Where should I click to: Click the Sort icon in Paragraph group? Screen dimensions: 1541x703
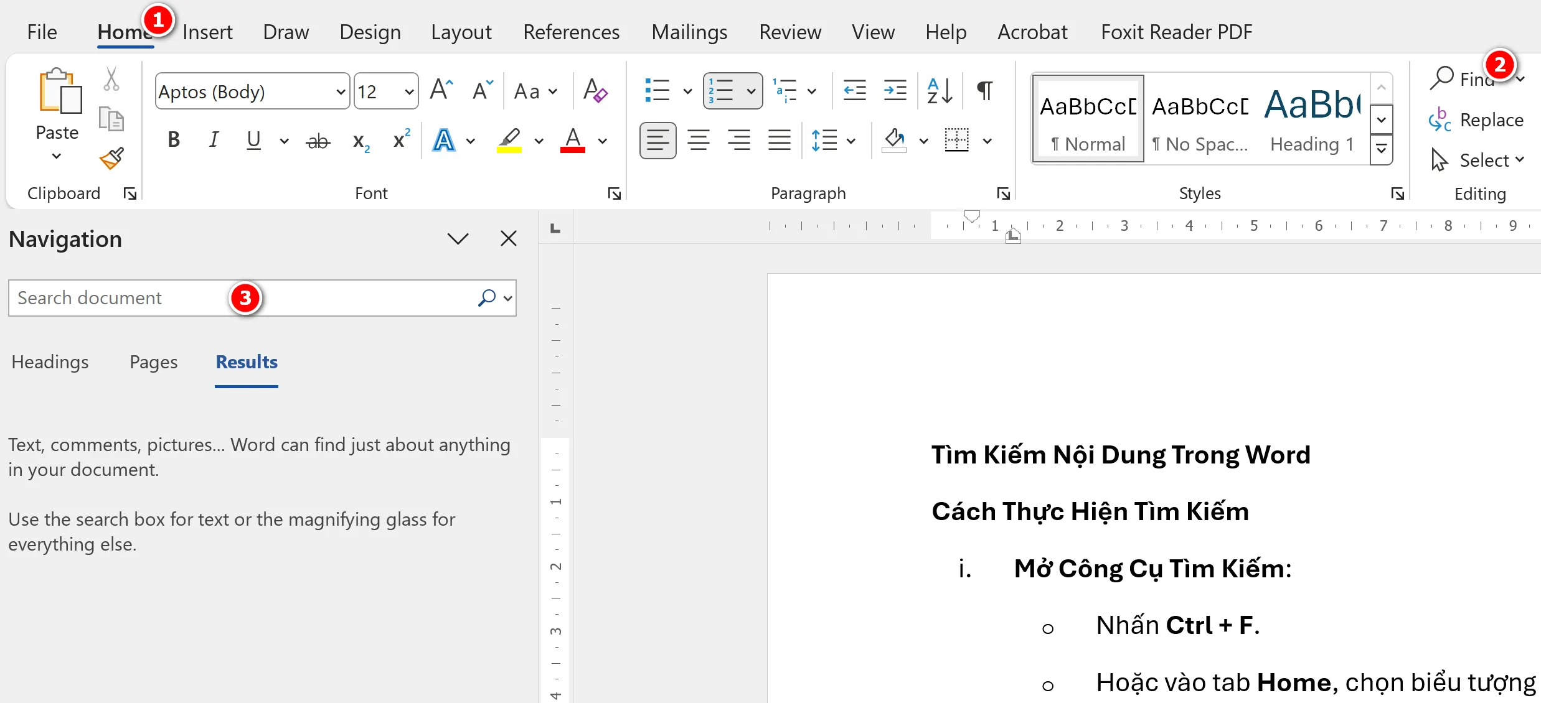[939, 90]
